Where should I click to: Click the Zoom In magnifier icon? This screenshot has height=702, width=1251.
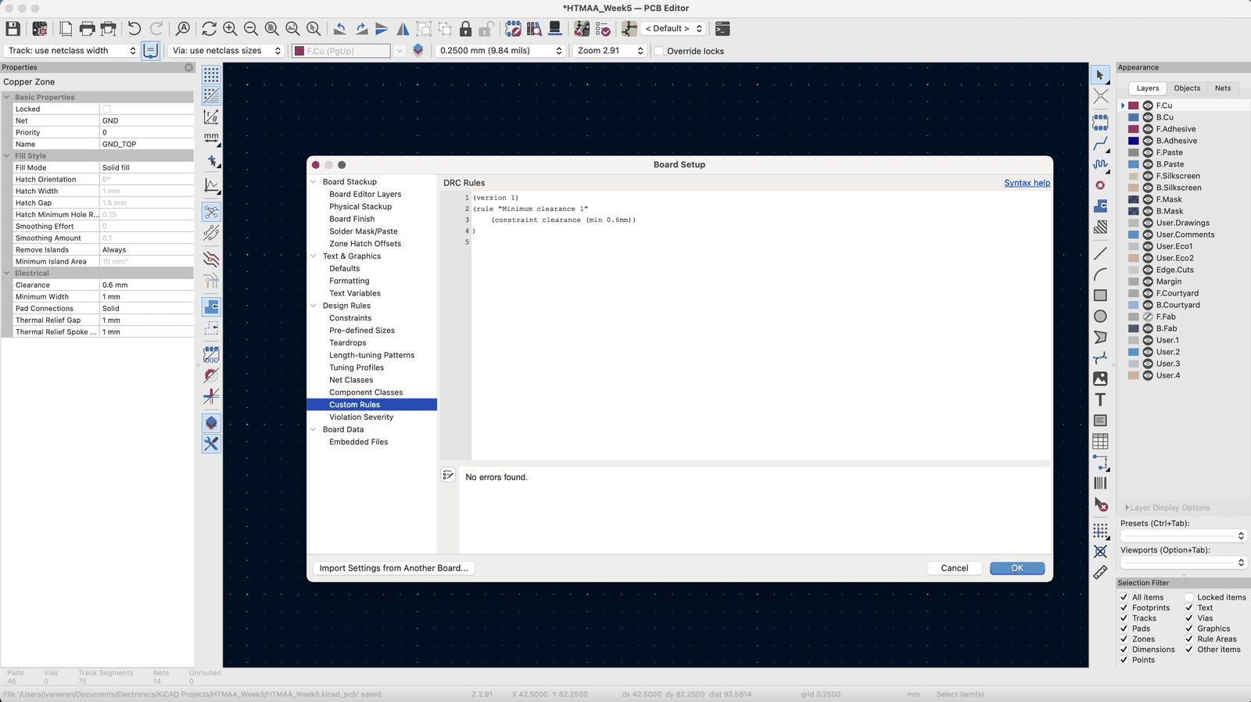click(x=230, y=29)
